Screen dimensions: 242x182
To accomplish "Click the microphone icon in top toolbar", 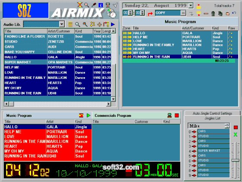I will pyautogui.click(x=94, y=5).
